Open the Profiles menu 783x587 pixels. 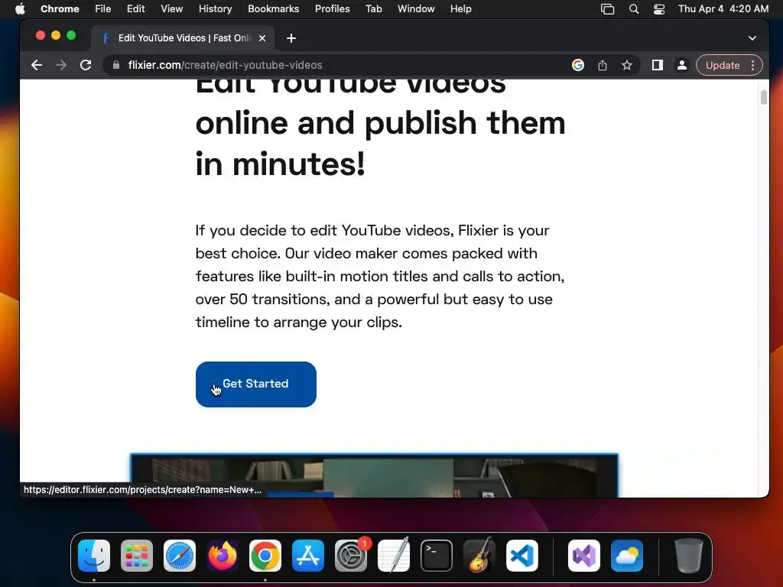(x=332, y=8)
